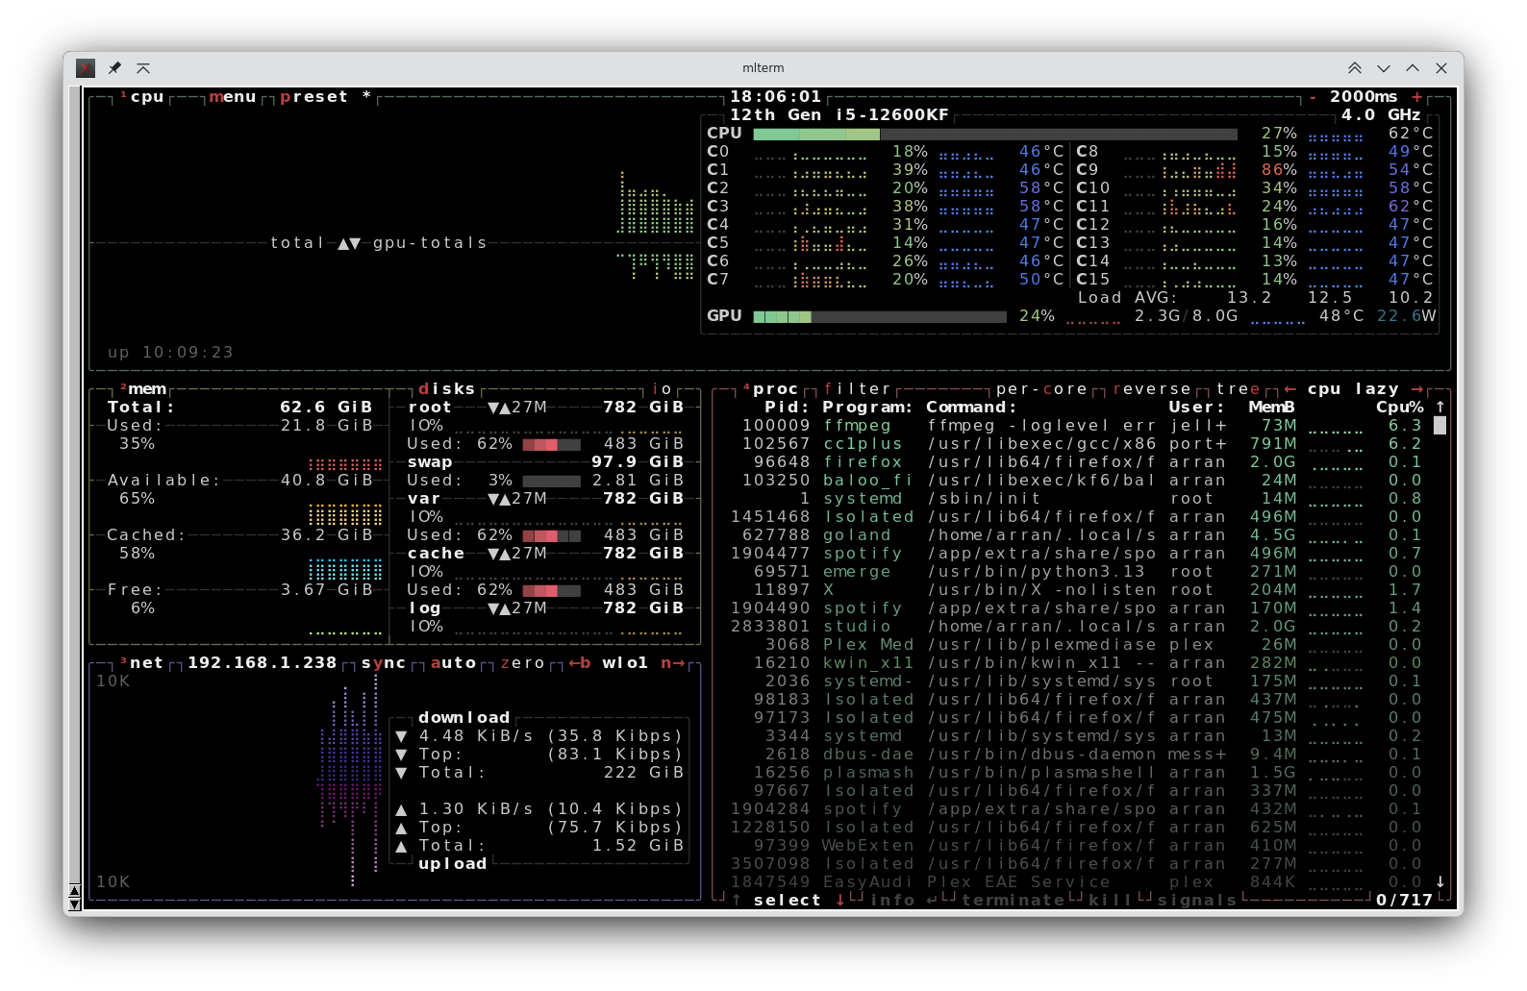The image size is (1527, 991).
Task: Switch to previous network interface with ←b
Action: click(580, 663)
